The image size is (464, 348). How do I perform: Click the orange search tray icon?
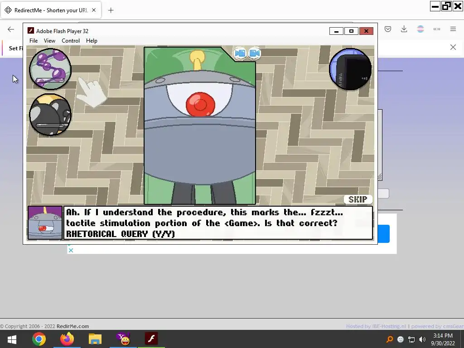(x=390, y=339)
